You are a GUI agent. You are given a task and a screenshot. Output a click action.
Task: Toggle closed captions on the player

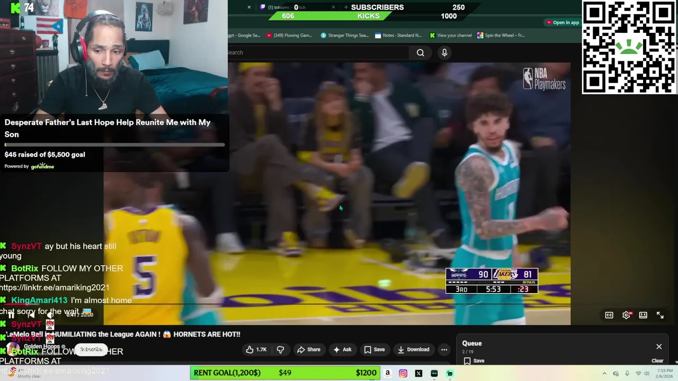[x=609, y=315]
